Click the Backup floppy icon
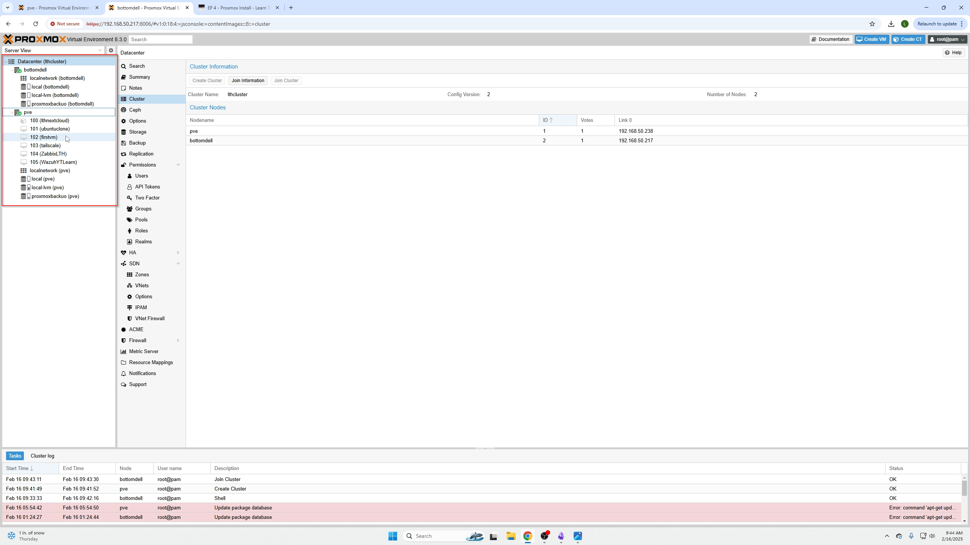This screenshot has height=545, width=970. tap(124, 143)
